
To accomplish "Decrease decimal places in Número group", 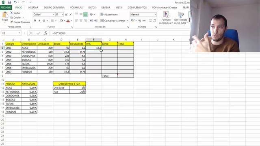I will click(154, 21).
